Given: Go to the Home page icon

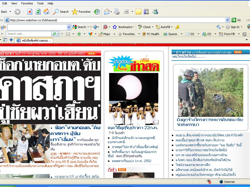Looking at the screenshot, I should [46, 12].
